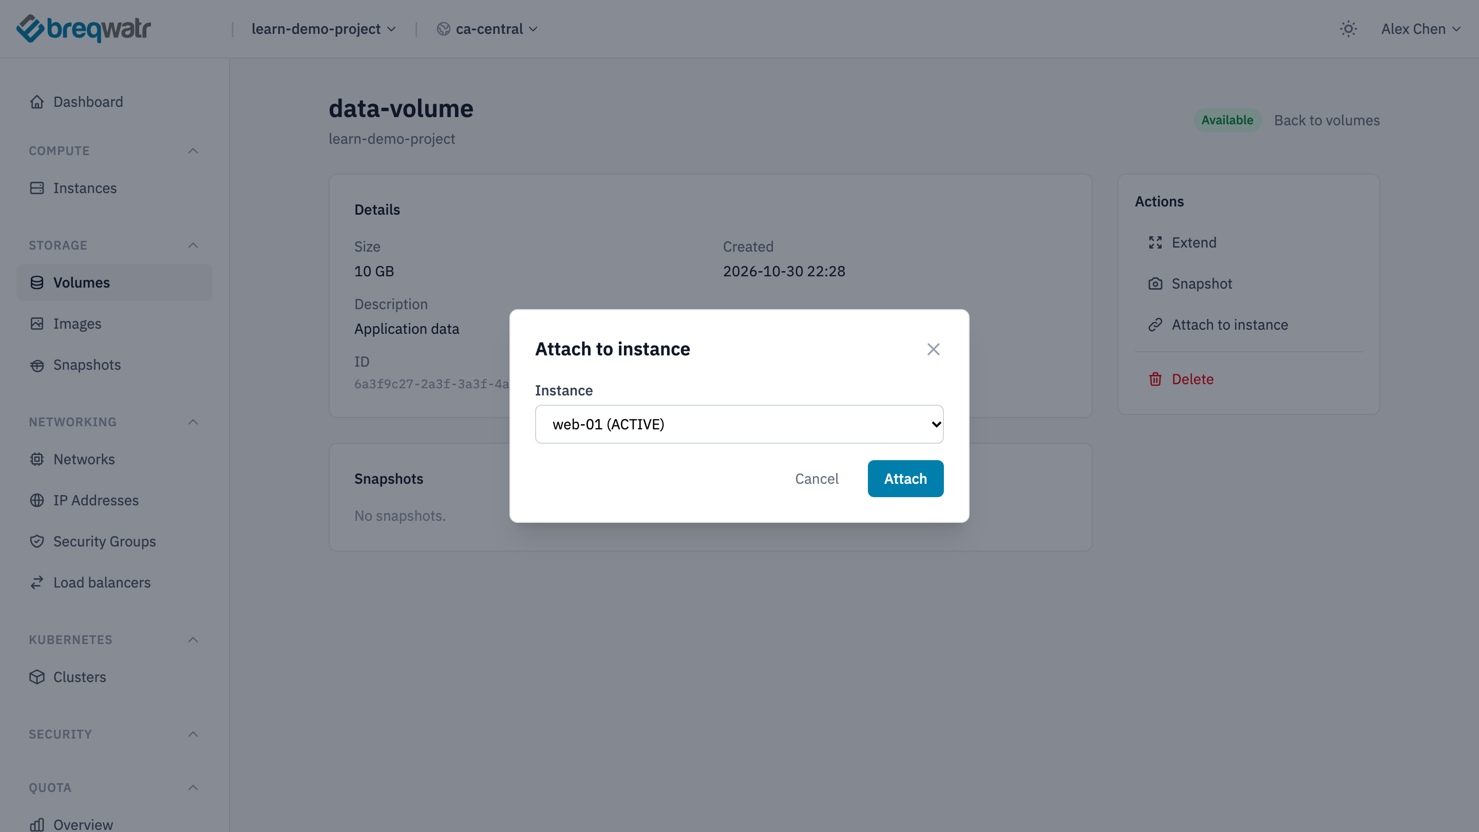Click the Clusters cube icon
The width and height of the screenshot is (1479, 832).
[37, 677]
